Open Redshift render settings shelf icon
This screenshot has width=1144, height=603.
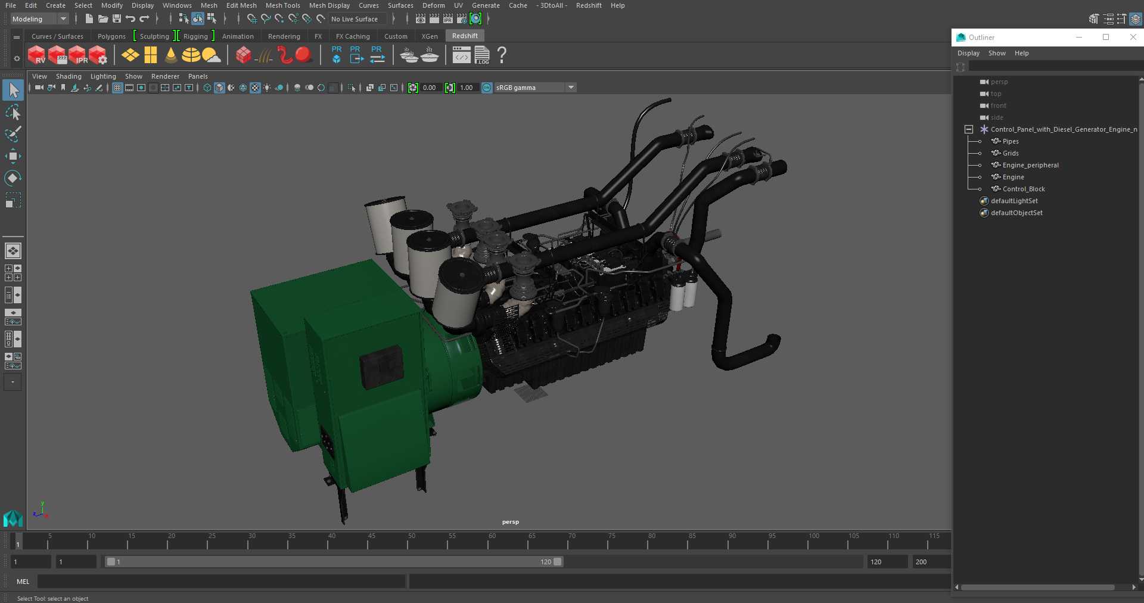click(x=98, y=55)
